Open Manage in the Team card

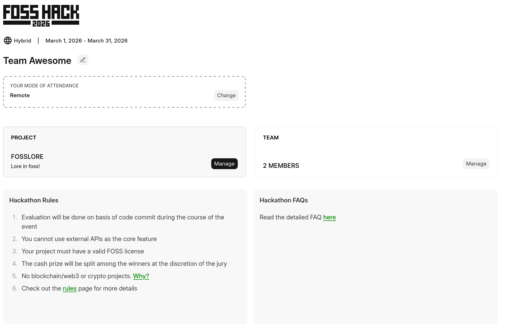click(476, 164)
